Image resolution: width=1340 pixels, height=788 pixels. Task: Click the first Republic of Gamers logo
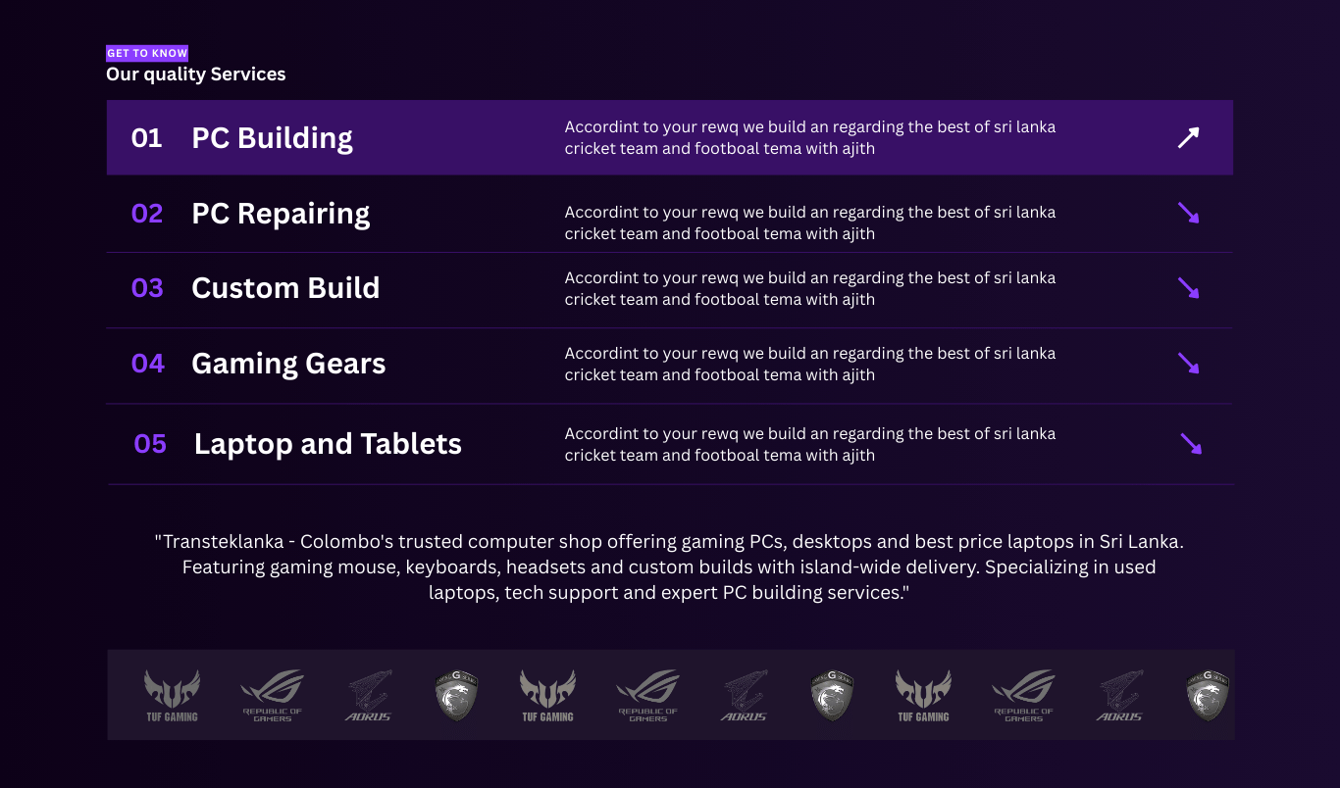tap(273, 696)
